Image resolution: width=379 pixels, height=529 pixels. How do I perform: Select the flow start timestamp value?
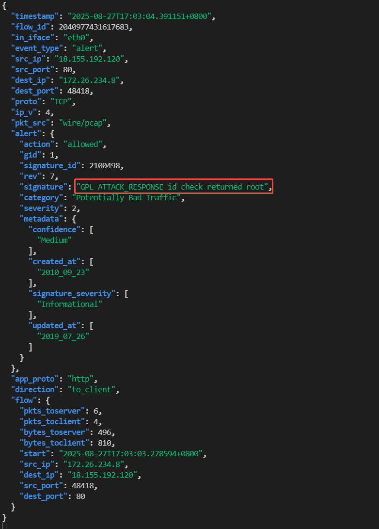[x=133, y=453]
